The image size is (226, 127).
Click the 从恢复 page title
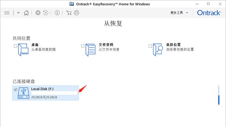(x=113, y=23)
